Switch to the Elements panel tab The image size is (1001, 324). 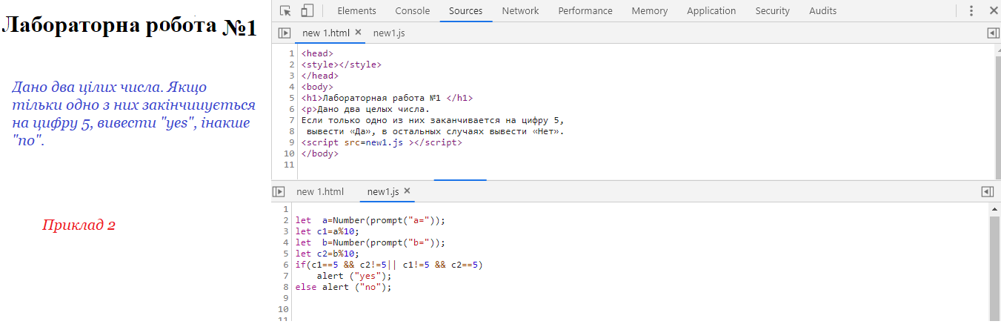point(356,11)
